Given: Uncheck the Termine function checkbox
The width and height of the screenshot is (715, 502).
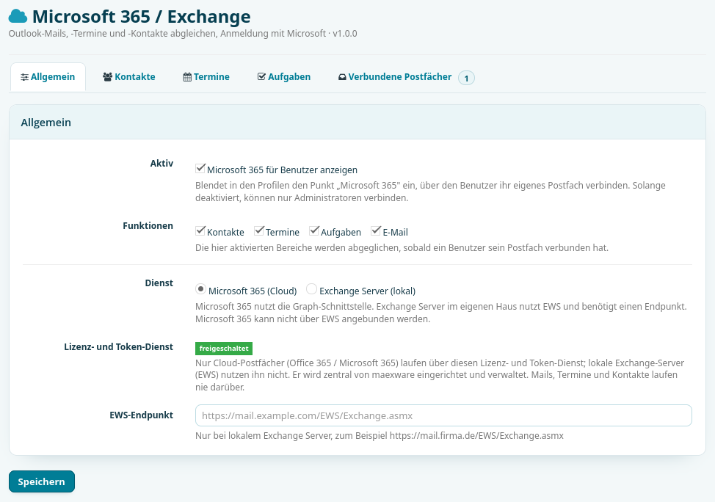Looking at the screenshot, I should tap(259, 230).
